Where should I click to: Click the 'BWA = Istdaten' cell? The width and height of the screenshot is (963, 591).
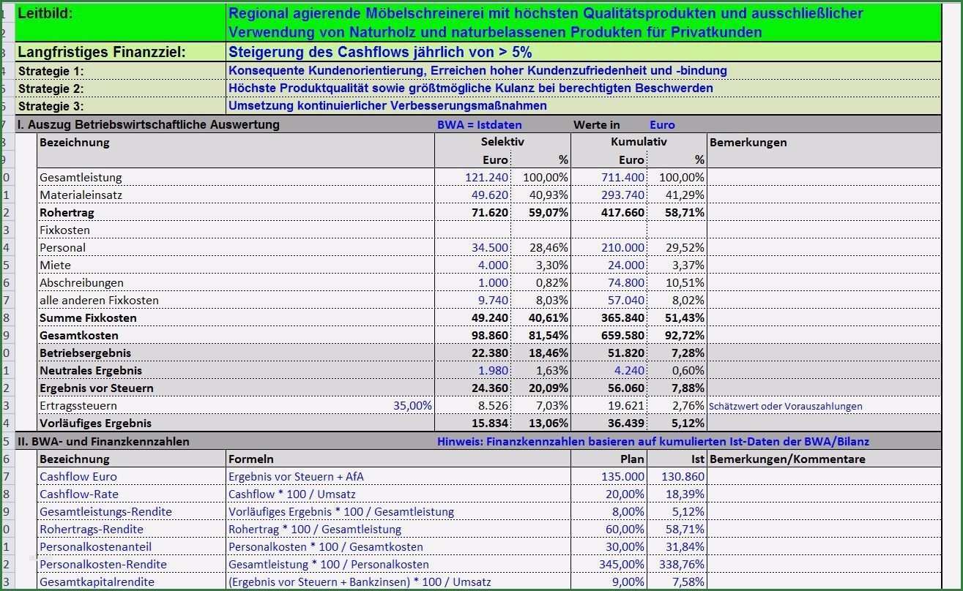[479, 124]
